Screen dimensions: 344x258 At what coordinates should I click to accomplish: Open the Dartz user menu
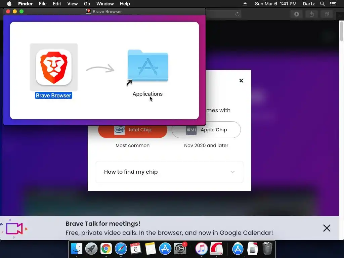point(308,4)
